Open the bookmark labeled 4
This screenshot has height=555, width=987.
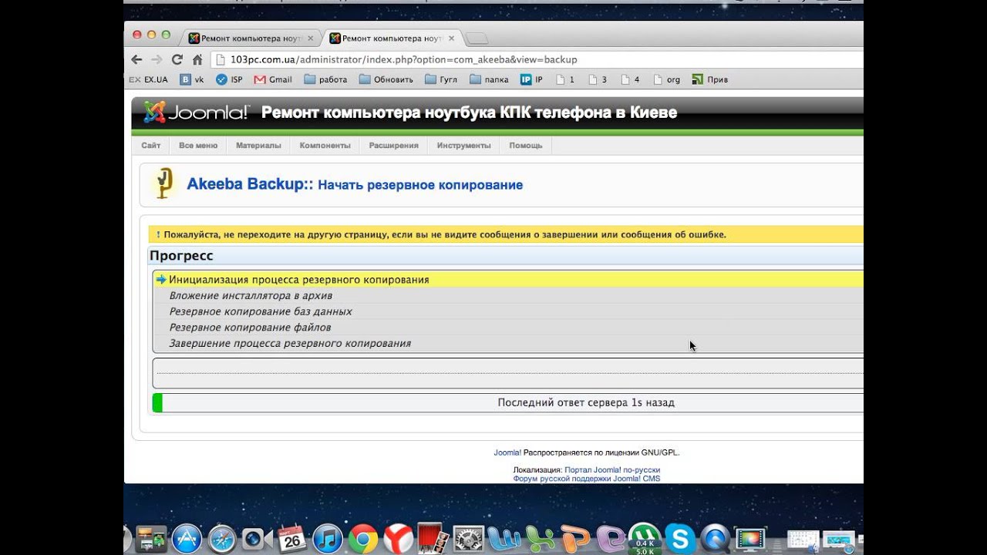click(x=630, y=79)
